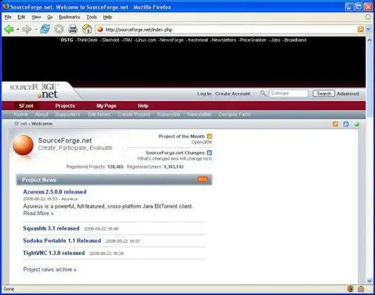Click the Project news archive link
The width and height of the screenshot is (375, 295).
coord(50,269)
